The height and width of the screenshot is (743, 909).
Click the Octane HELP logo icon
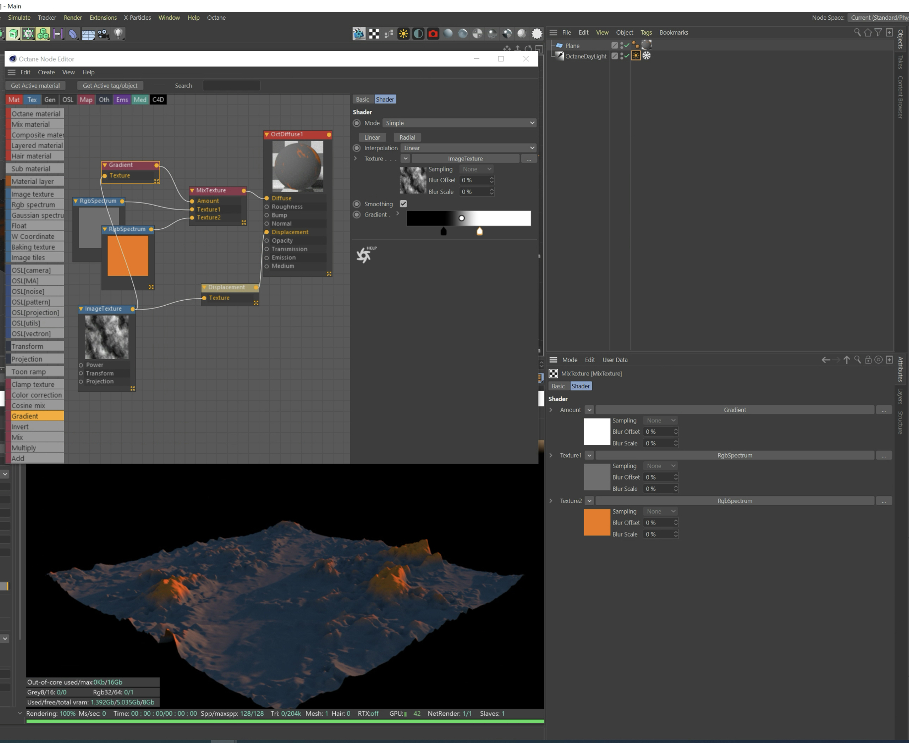click(365, 255)
